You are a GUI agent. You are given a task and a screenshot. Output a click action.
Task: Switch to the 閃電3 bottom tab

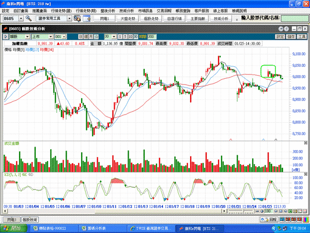pyautogui.click(x=12, y=220)
